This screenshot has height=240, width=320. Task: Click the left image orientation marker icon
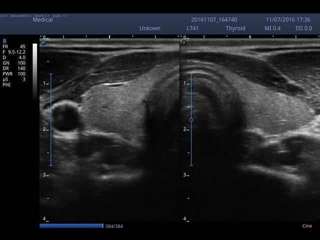click(43, 42)
